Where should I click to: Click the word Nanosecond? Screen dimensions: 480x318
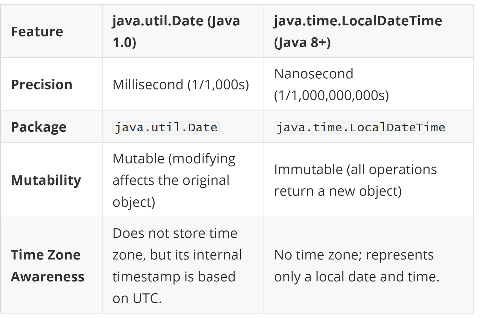[314, 74]
